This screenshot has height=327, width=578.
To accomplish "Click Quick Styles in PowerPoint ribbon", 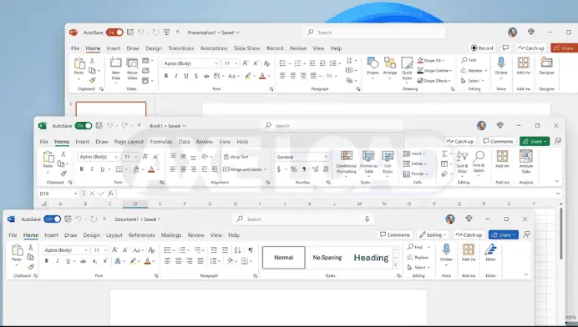I will (x=407, y=69).
